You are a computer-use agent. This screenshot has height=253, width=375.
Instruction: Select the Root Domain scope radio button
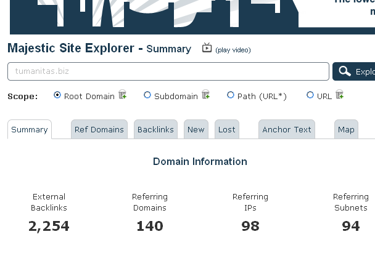[x=58, y=95]
